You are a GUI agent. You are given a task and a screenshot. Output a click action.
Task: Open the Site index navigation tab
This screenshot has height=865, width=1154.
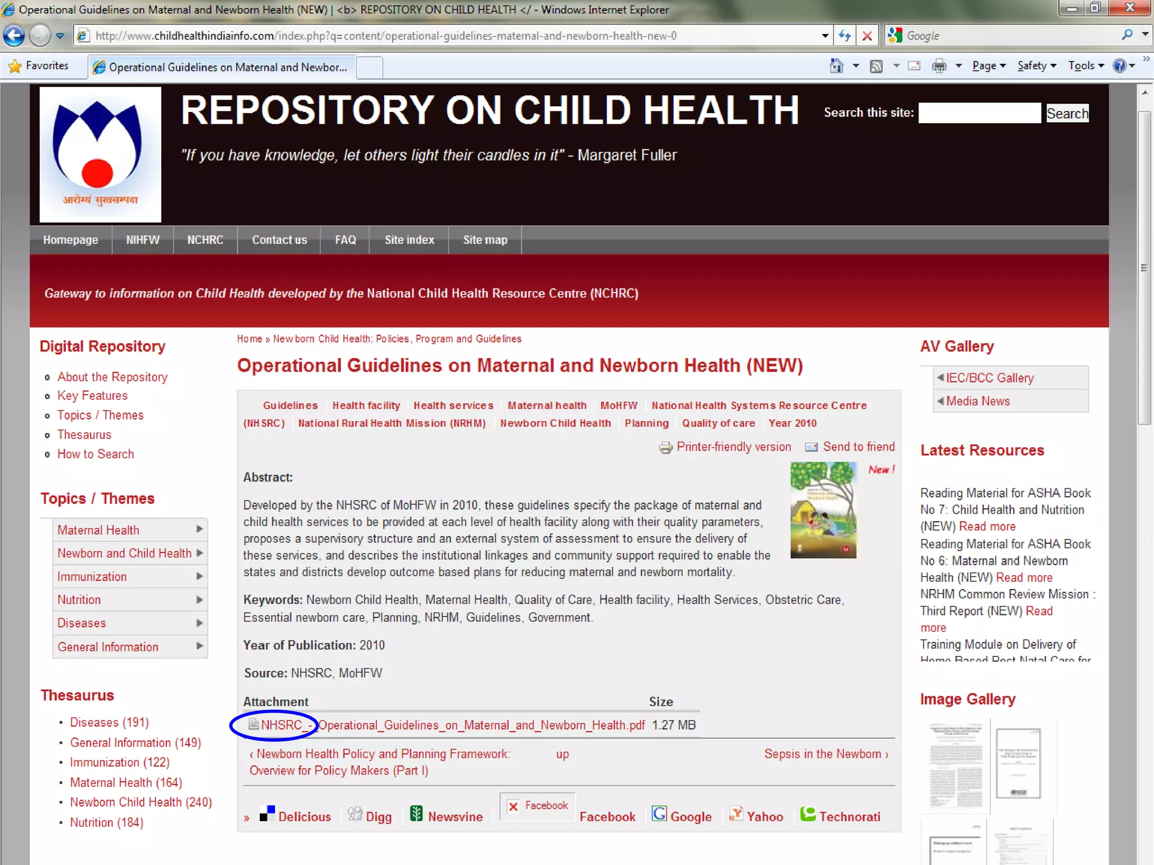pyautogui.click(x=409, y=240)
